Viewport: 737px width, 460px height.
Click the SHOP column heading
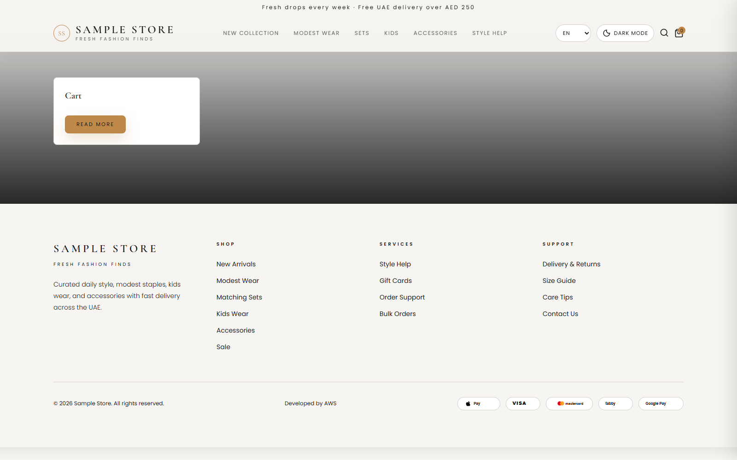point(226,244)
